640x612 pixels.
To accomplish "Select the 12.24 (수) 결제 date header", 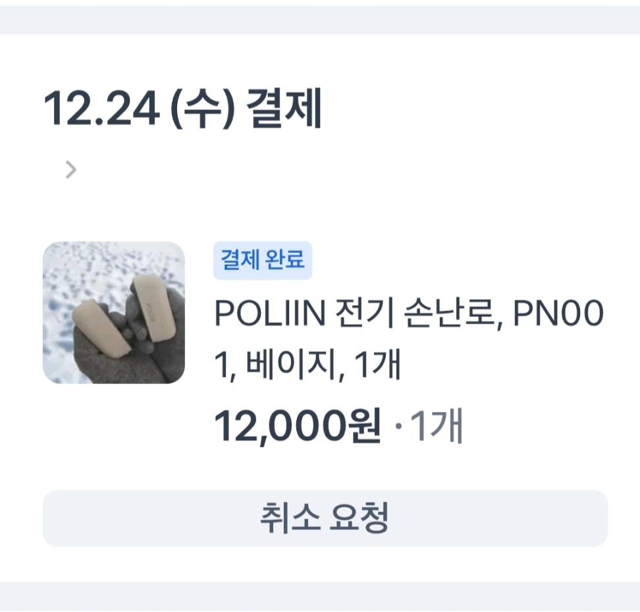I will point(182,109).
